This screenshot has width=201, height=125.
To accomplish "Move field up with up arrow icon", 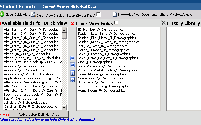I will (x=72, y=73).
